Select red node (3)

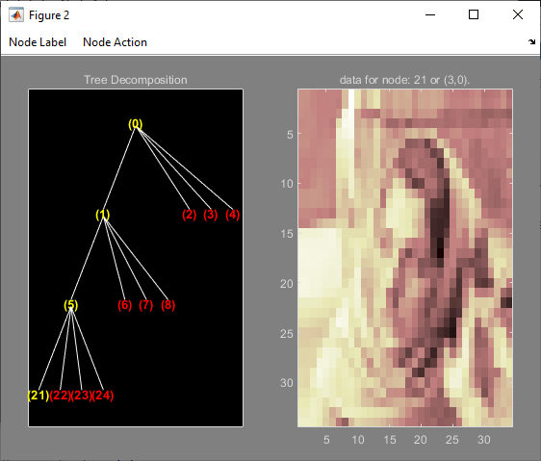pos(211,215)
